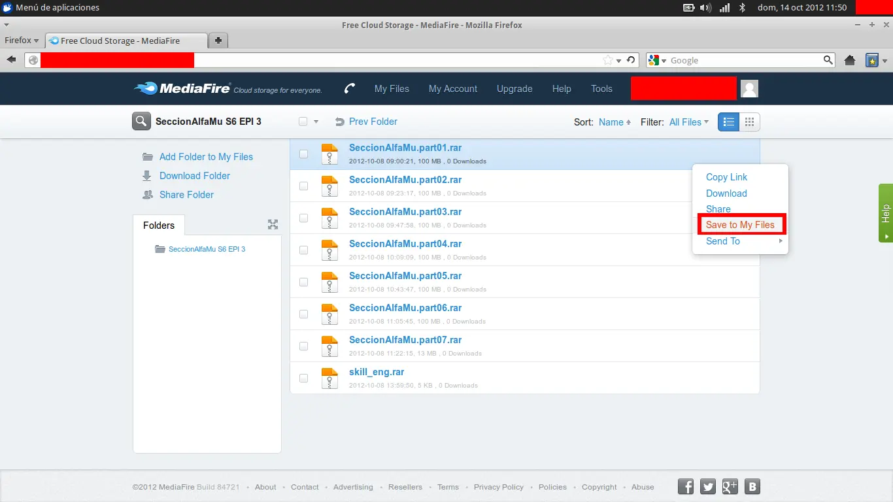Select Save to My Files in the context menu

740,225
